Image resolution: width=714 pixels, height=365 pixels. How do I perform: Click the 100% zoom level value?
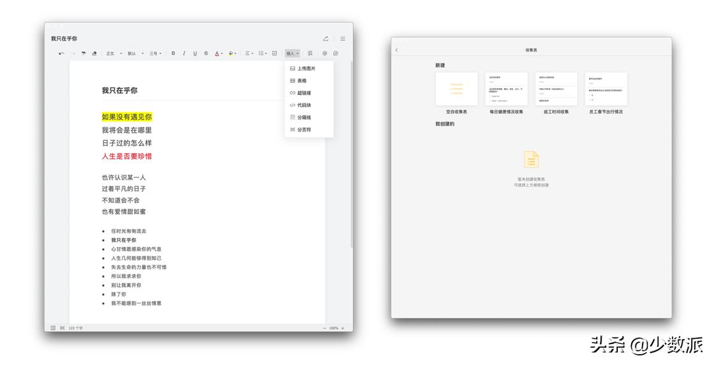pos(334,328)
